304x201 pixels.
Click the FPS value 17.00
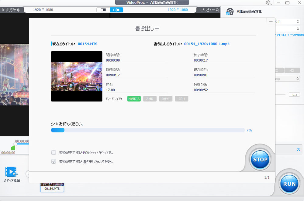[x=110, y=90]
